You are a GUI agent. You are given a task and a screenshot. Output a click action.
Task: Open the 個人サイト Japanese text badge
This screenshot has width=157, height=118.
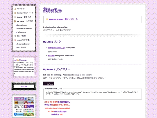point(19,110)
